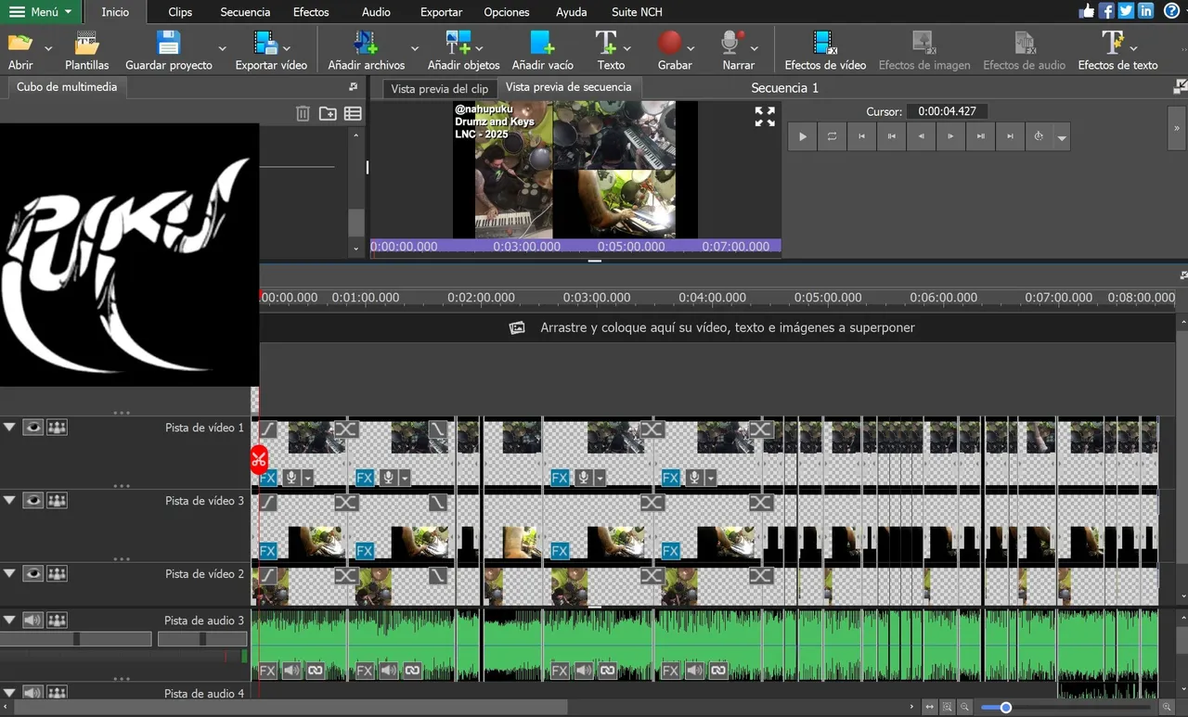Collapse Pista de vídeo 2 triangle
This screenshot has height=717, width=1188.
coord(9,573)
